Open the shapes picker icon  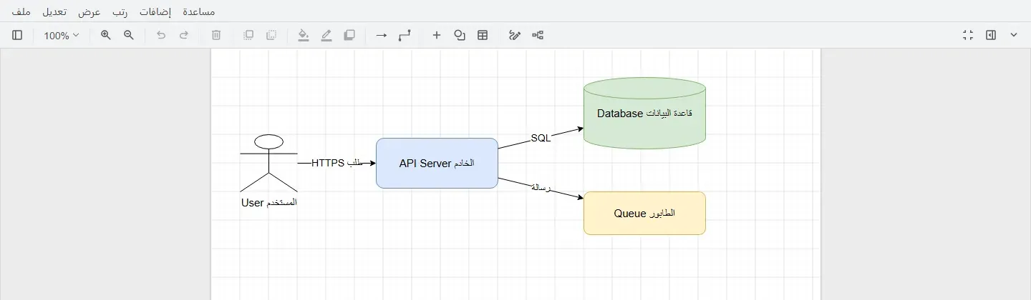pos(460,35)
